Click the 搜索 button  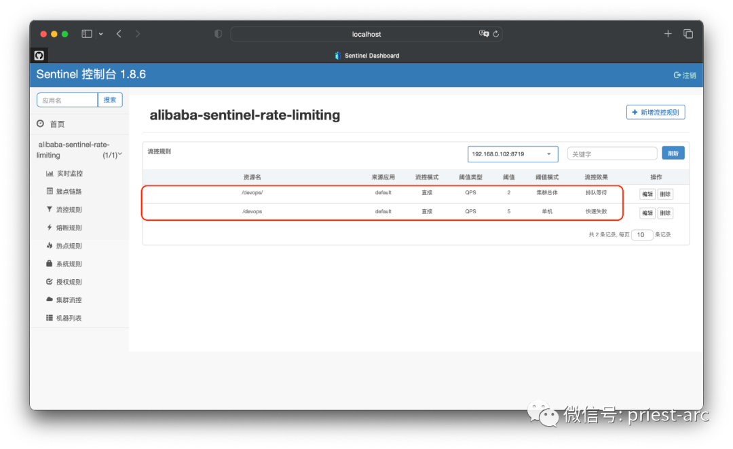(x=110, y=100)
